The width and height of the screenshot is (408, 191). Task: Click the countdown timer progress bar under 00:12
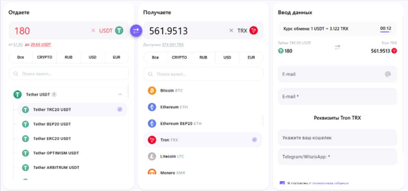coord(386,32)
